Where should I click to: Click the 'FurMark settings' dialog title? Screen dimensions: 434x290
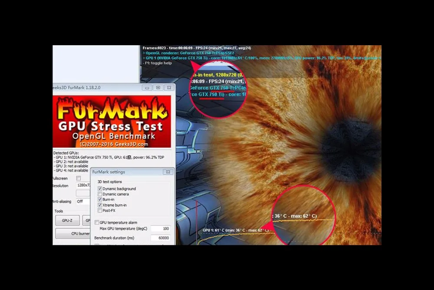tap(108, 172)
